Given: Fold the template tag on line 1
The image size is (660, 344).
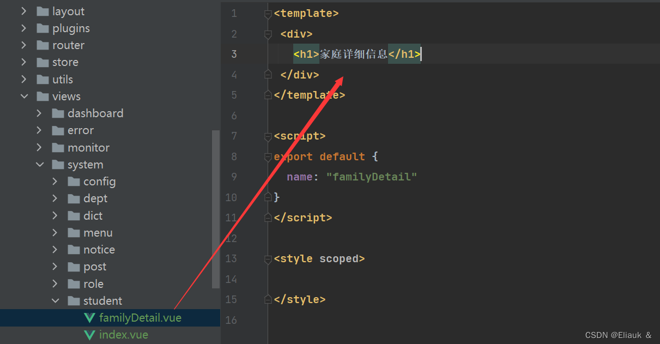Looking at the screenshot, I should tap(268, 14).
